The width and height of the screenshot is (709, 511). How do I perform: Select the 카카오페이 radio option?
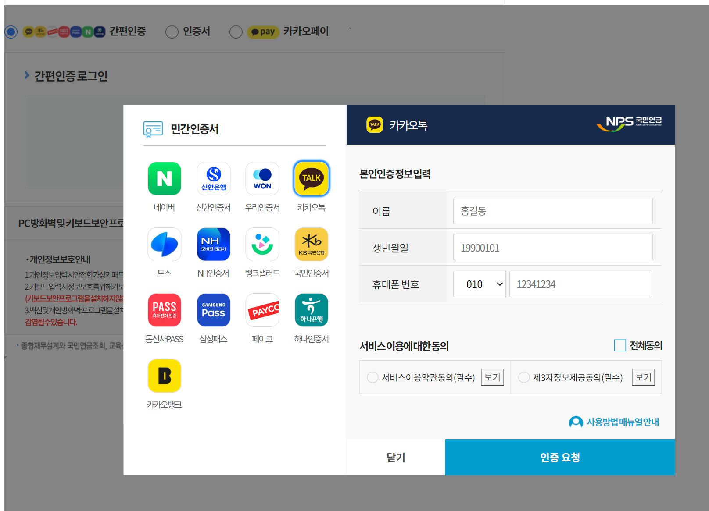(236, 32)
